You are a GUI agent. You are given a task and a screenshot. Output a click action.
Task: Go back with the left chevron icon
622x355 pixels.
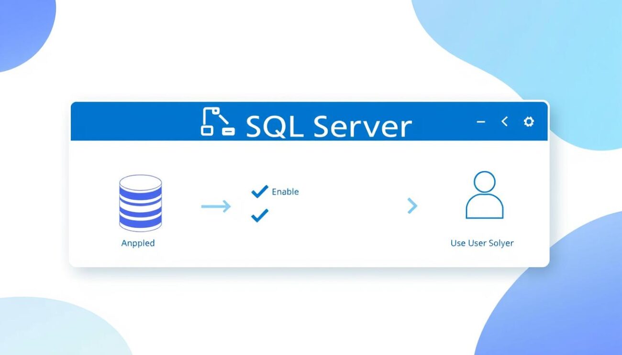pos(504,122)
